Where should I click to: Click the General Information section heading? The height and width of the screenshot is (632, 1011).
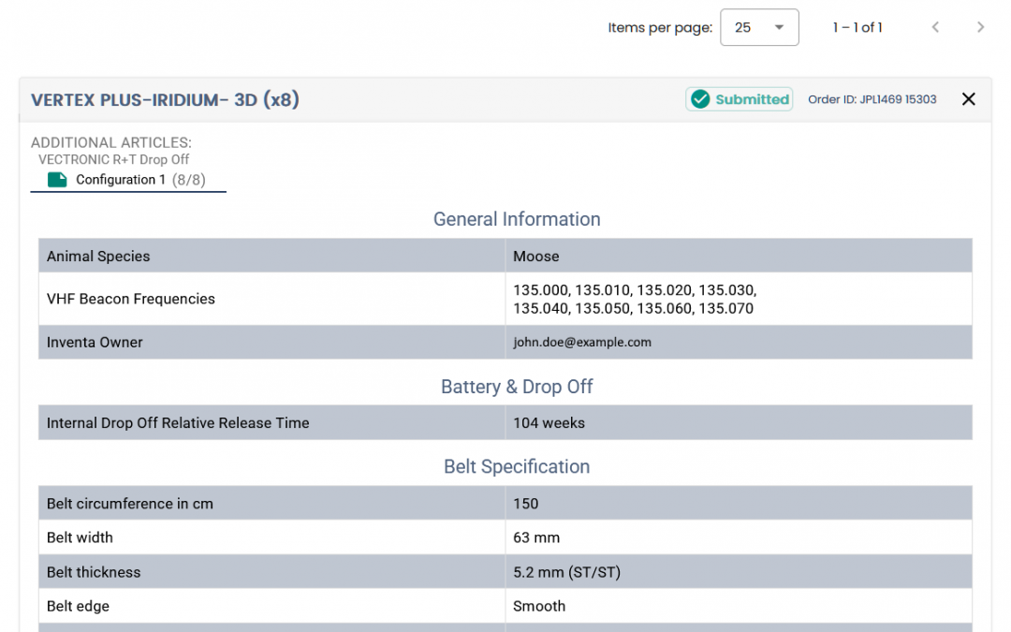coord(517,219)
